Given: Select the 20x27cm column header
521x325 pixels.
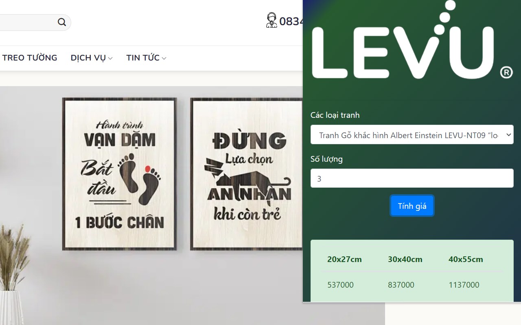Looking at the screenshot, I should click(344, 259).
